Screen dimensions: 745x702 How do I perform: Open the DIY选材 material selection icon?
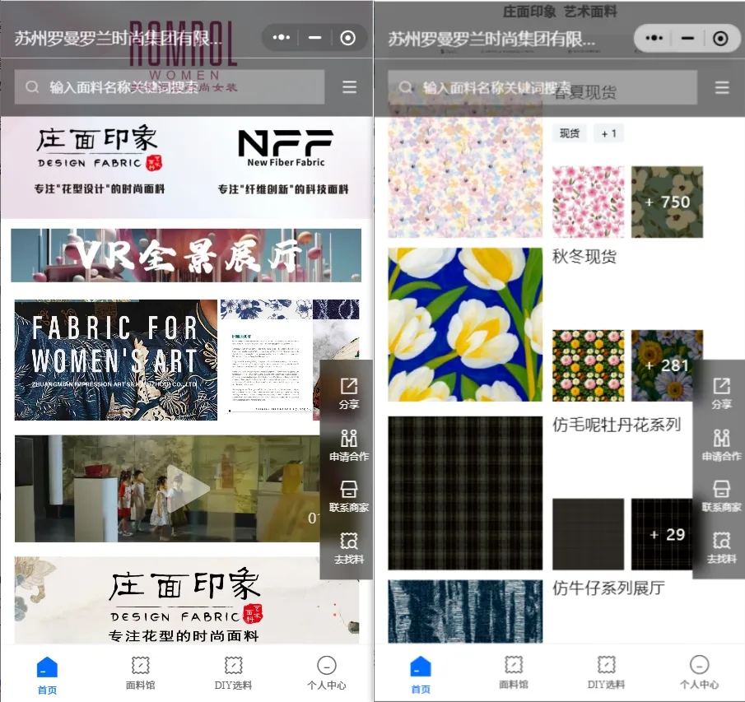pos(233,671)
